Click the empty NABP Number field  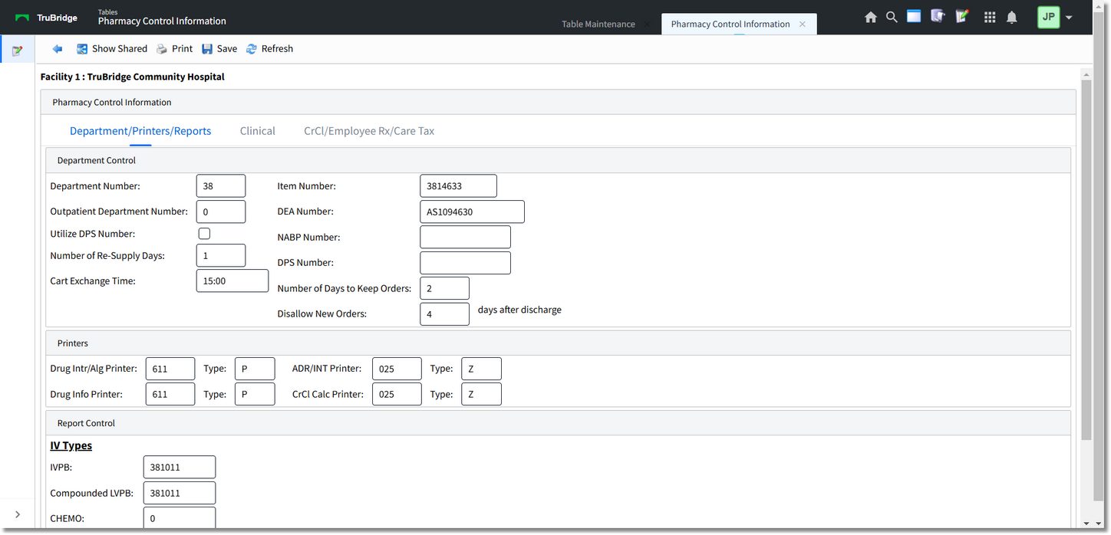tap(466, 238)
